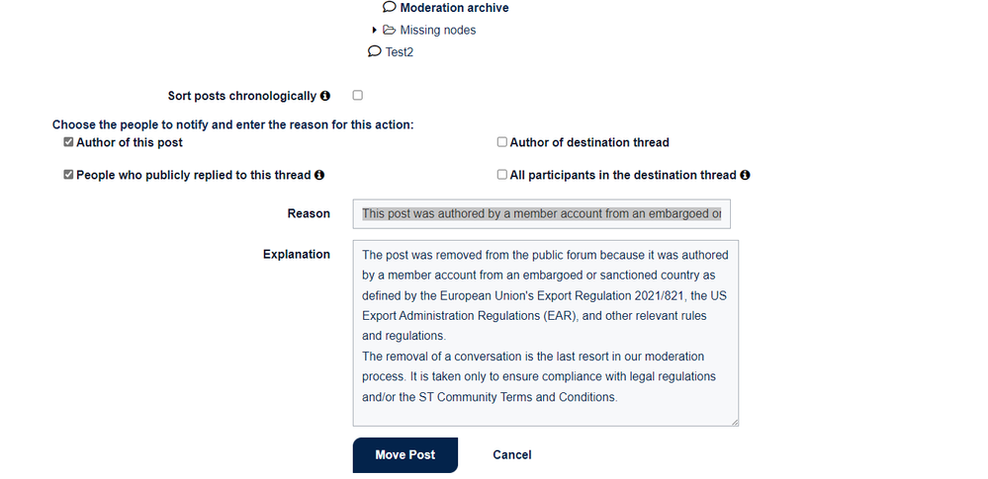
Task: Select Moderation archive in the tree
Action: (454, 8)
